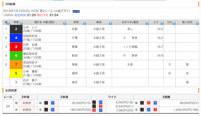Select the highlighted blue tab at top
Viewport: 201px width, 116px height.
58,0
